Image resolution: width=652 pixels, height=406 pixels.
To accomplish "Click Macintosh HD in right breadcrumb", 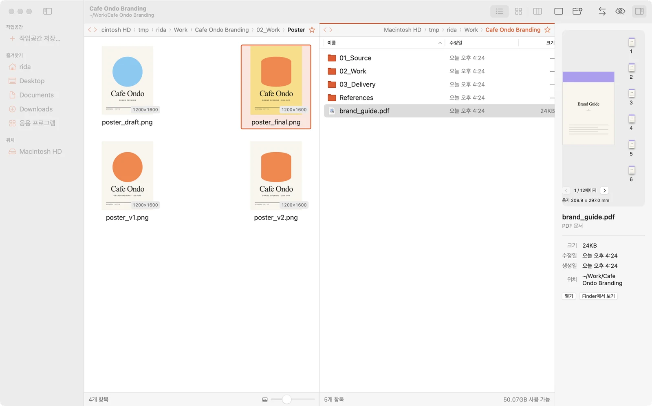I will (x=403, y=30).
